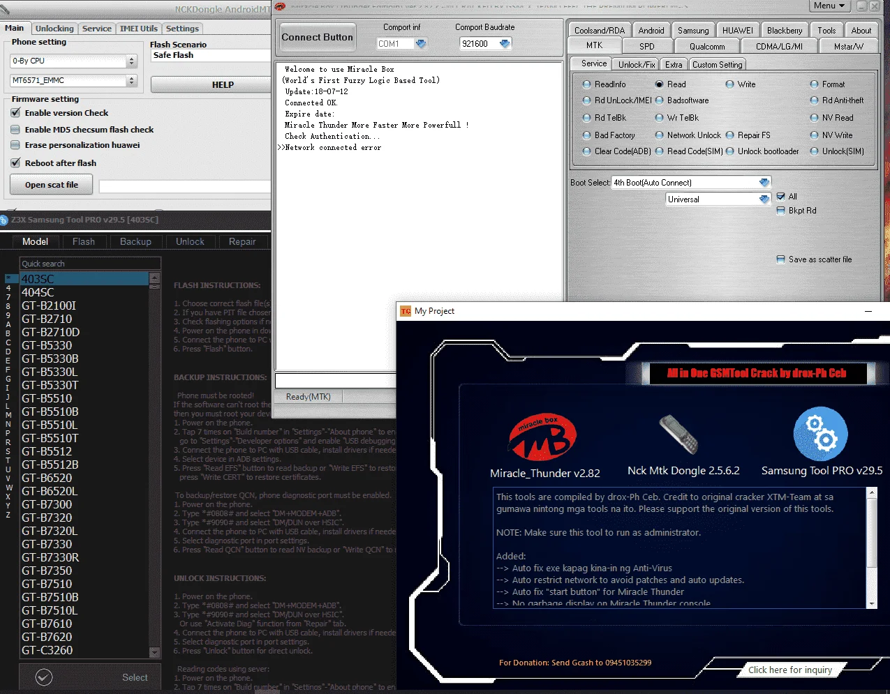The image size is (890, 694).
Task: Click the scat file path field
Action: [x=185, y=186]
